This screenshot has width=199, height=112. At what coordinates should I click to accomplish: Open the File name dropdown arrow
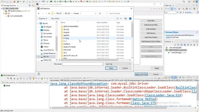click(x=102, y=64)
